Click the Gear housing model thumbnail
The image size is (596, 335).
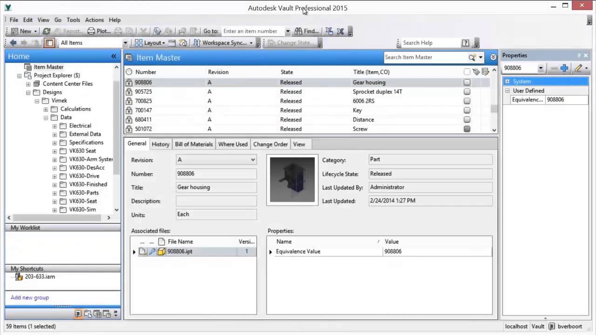292,180
